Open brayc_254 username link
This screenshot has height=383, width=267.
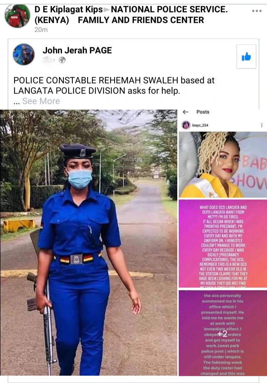[x=200, y=125]
